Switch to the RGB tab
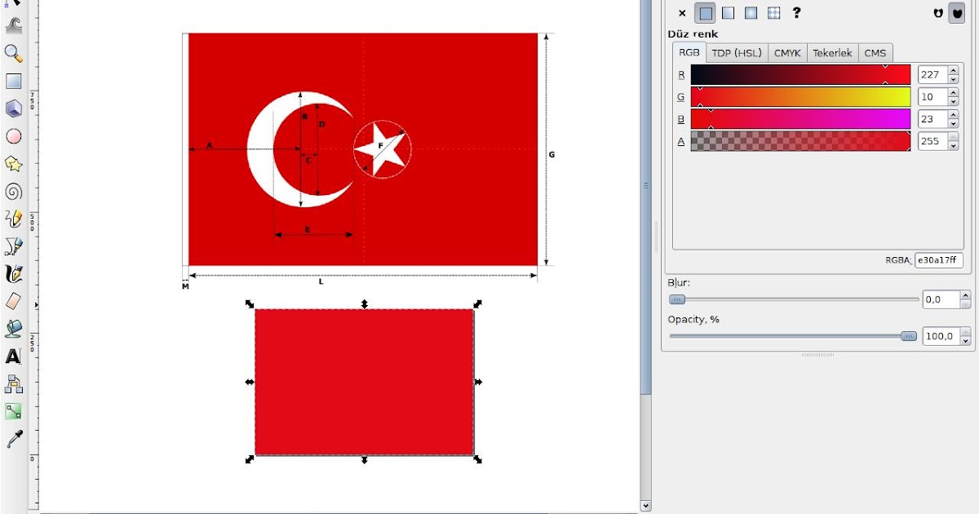979x514 pixels. (x=689, y=52)
